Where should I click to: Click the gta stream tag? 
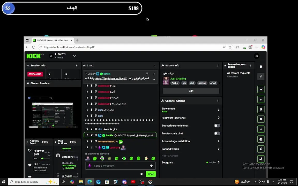pos(184,83)
